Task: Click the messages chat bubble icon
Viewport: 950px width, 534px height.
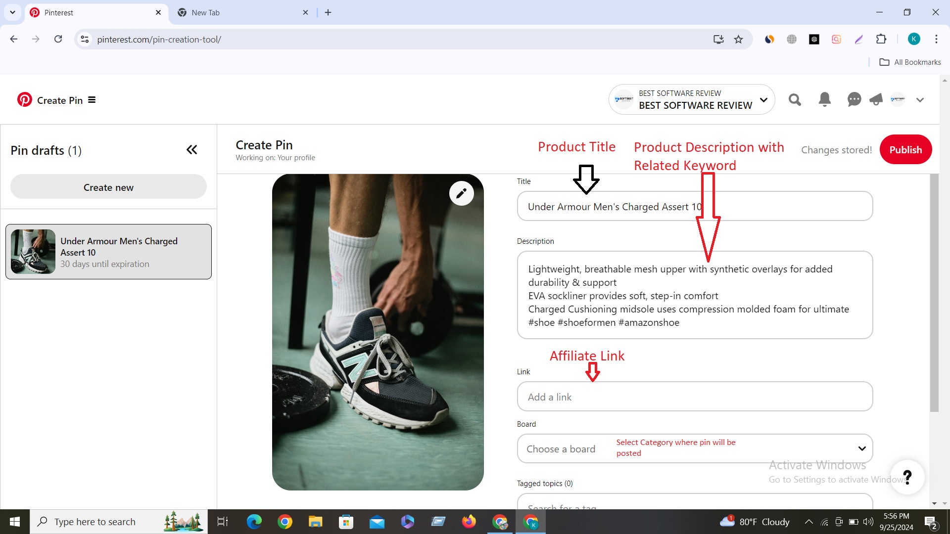Action: (854, 99)
